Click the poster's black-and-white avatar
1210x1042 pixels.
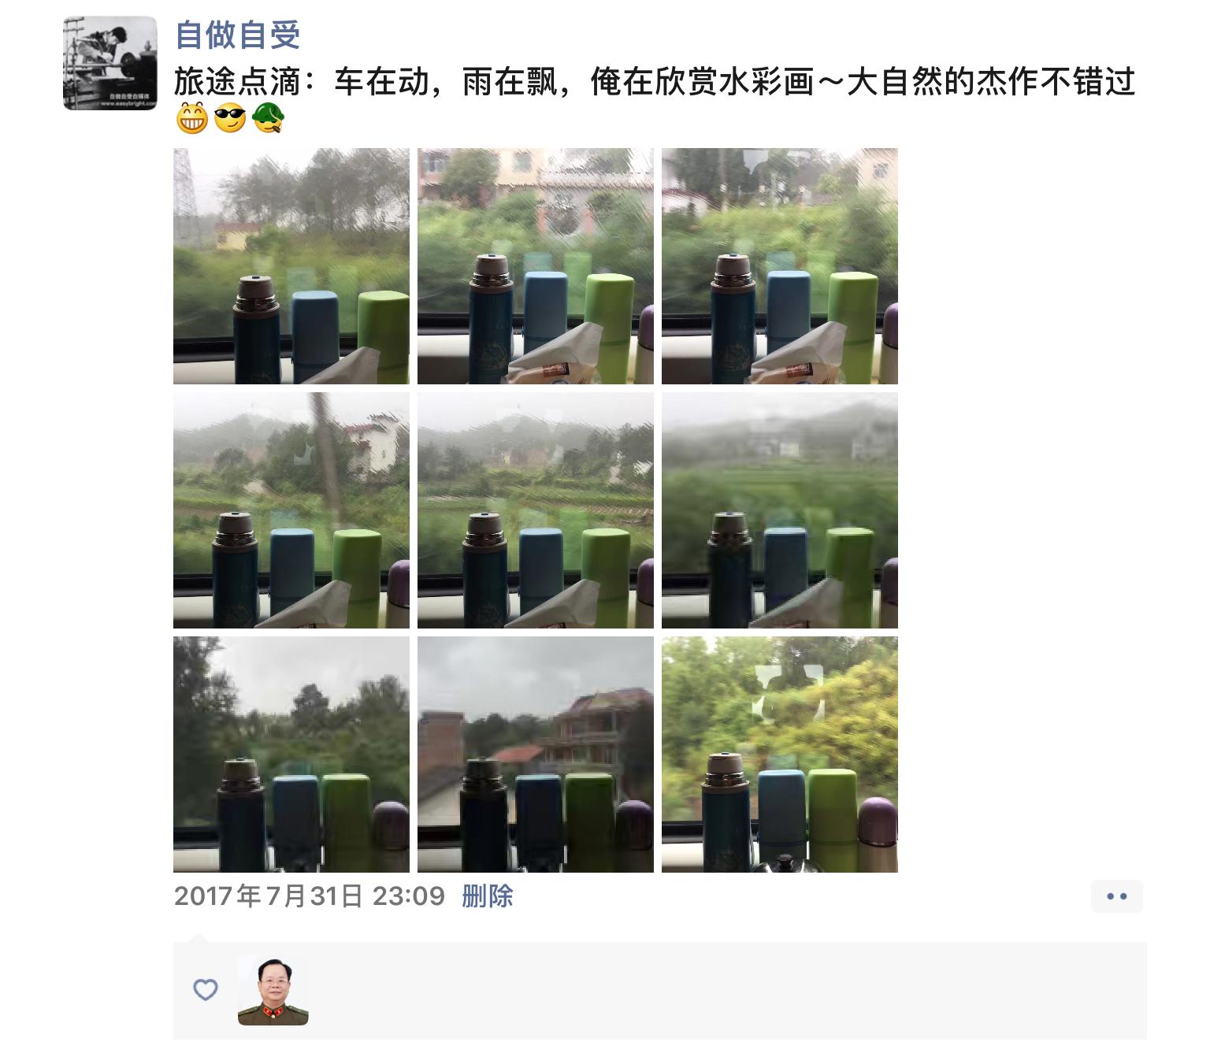coord(110,63)
